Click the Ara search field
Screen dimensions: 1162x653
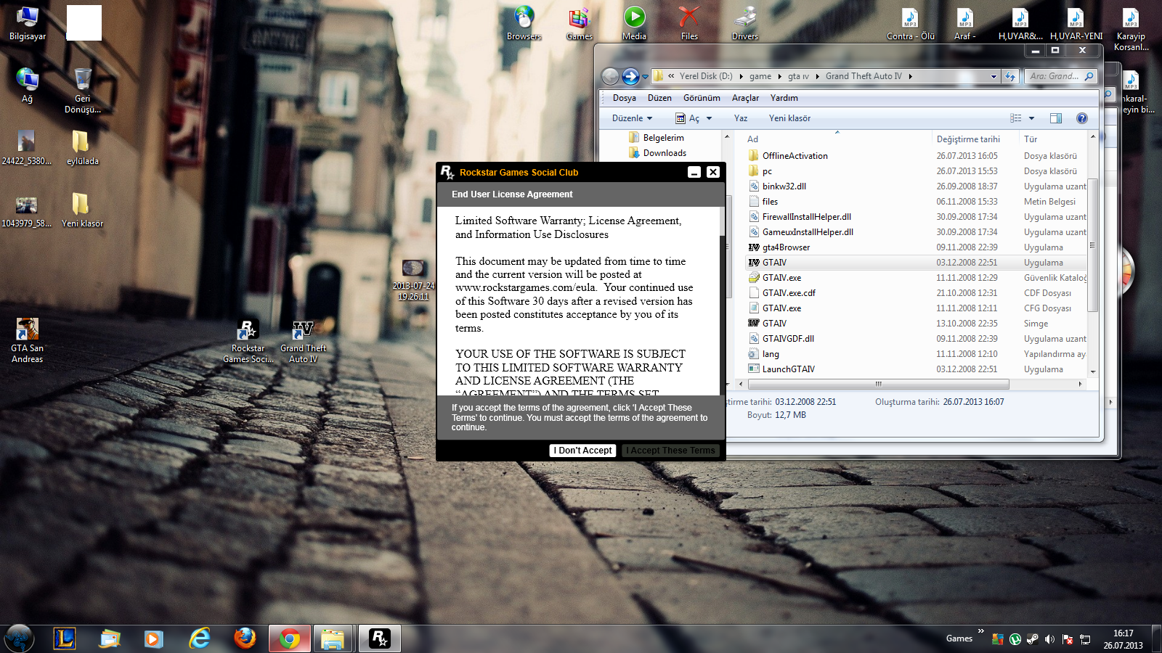pyautogui.click(x=1055, y=76)
